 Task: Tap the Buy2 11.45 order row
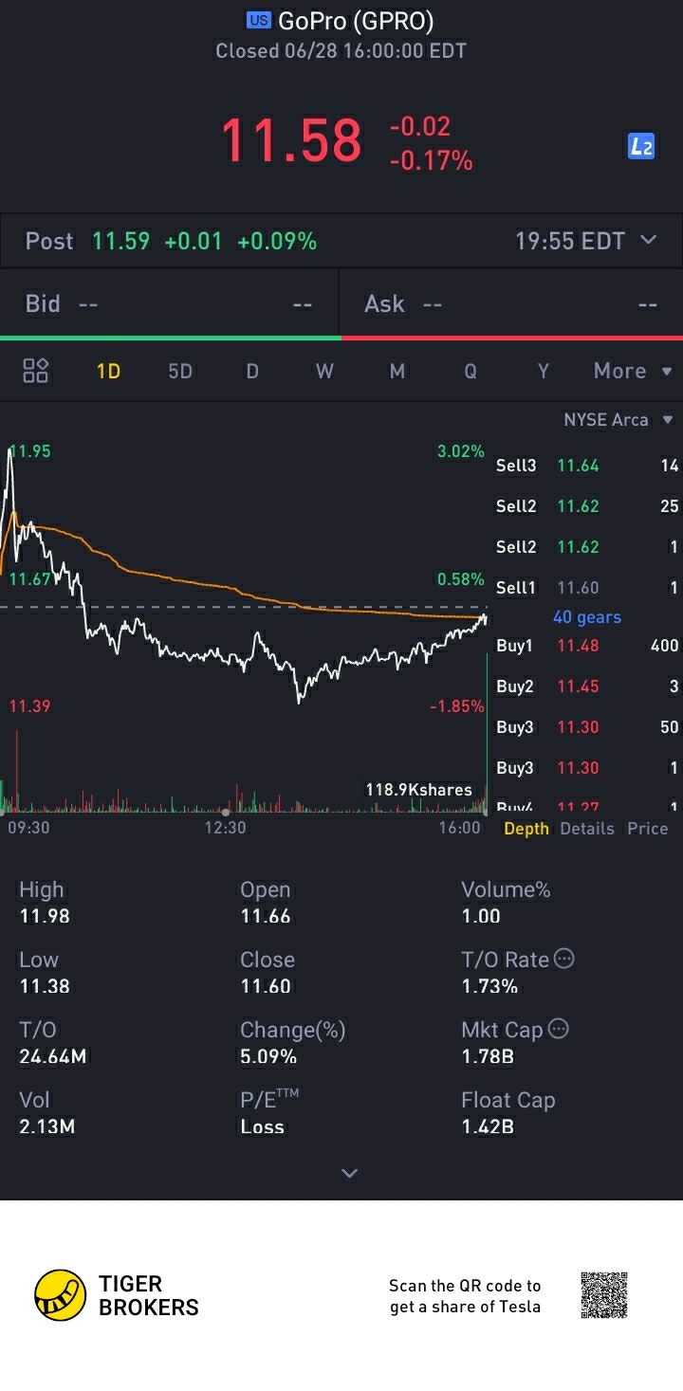point(587,686)
